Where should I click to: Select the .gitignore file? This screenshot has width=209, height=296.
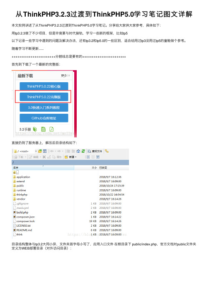coord(21,203)
